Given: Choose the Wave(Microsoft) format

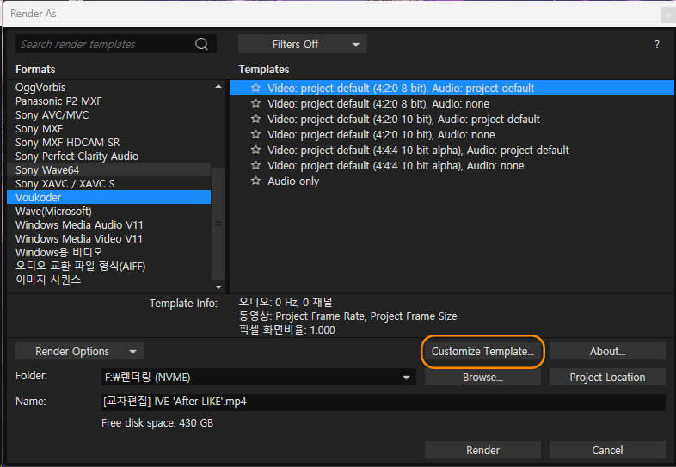Looking at the screenshot, I should click(x=108, y=212).
